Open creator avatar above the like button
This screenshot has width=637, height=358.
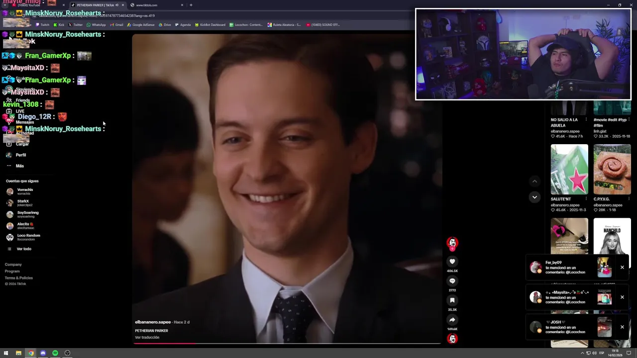point(452,243)
